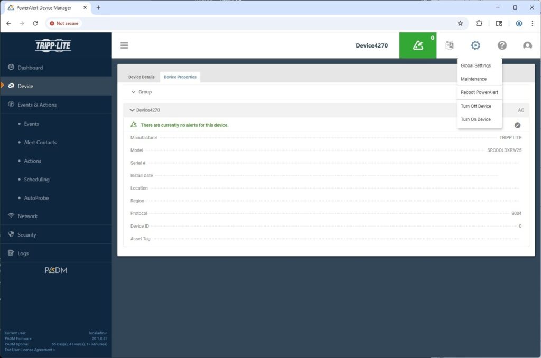The image size is (541, 358).
Task: Open the End User License Agreement link
Action: pyautogui.click(x=30, y=350)
